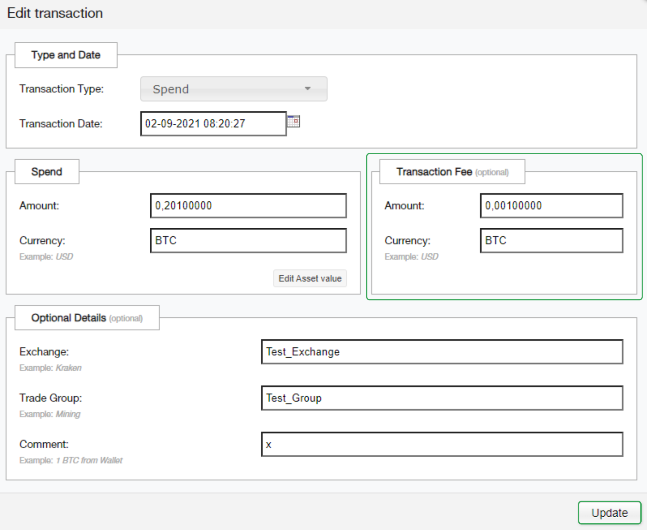647x530 pixels.
Task: Click the Spend Amount input field
Action: (x=248, y=206)
